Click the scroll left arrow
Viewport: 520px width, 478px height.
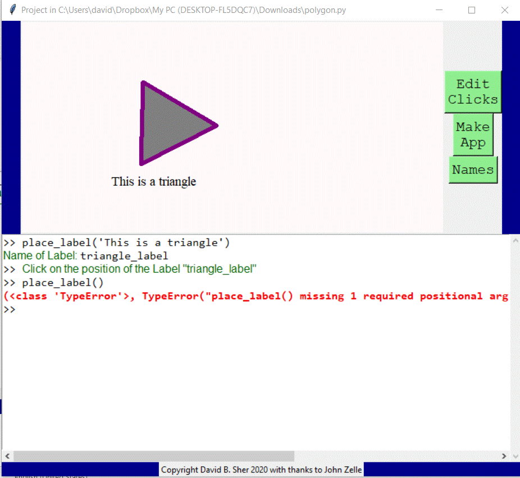[7, 456]
